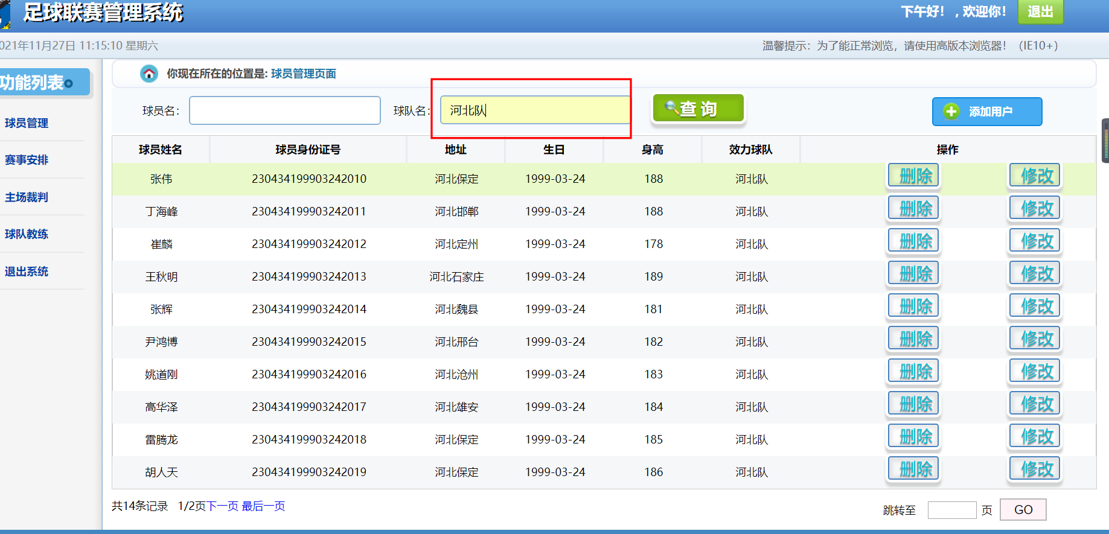Screen dimensions: 1109x534
Task: Click ID number 230434199903242010
Action: coord(309,179)
